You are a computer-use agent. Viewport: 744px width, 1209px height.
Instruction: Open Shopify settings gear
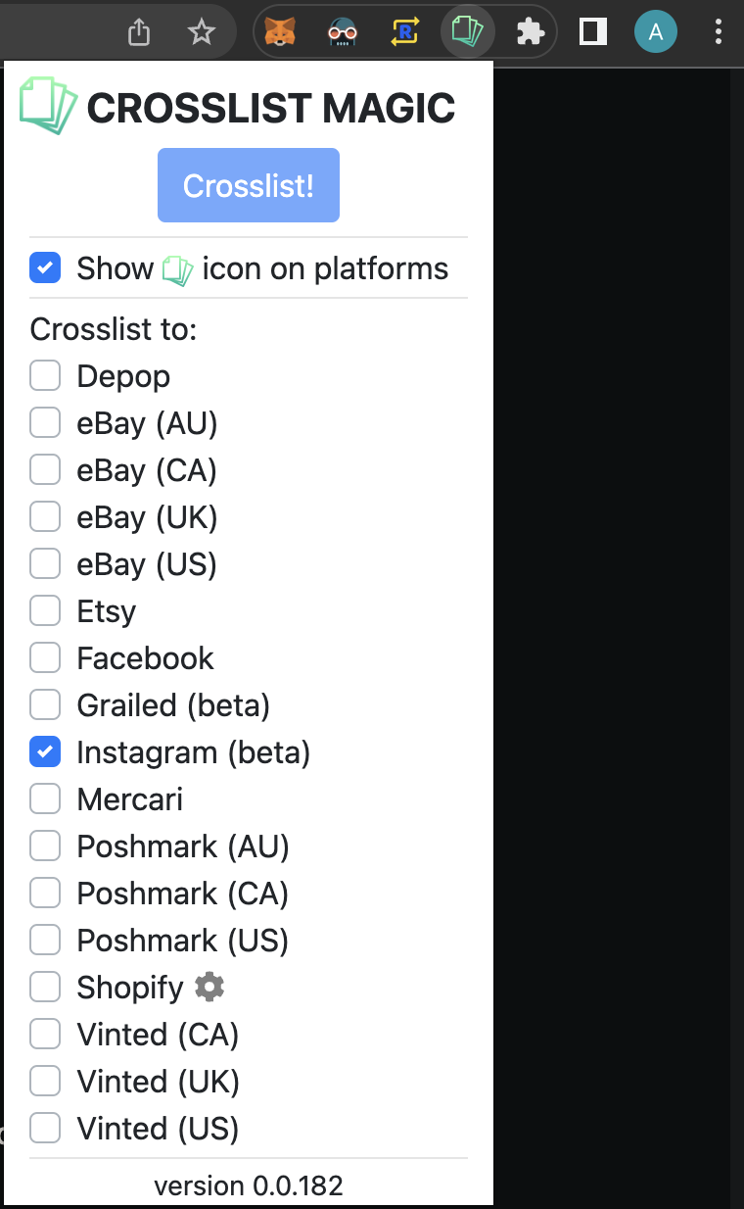[x=209, y=987]
